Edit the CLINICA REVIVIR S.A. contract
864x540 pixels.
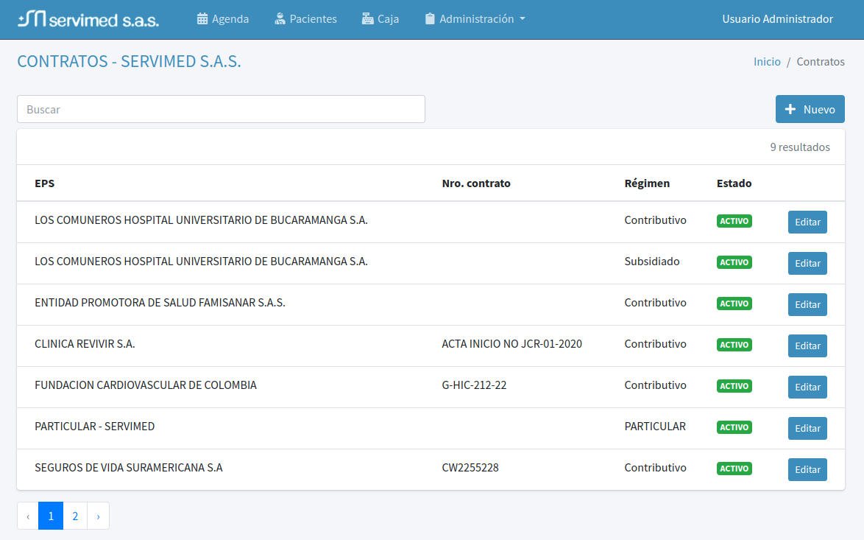807,346
